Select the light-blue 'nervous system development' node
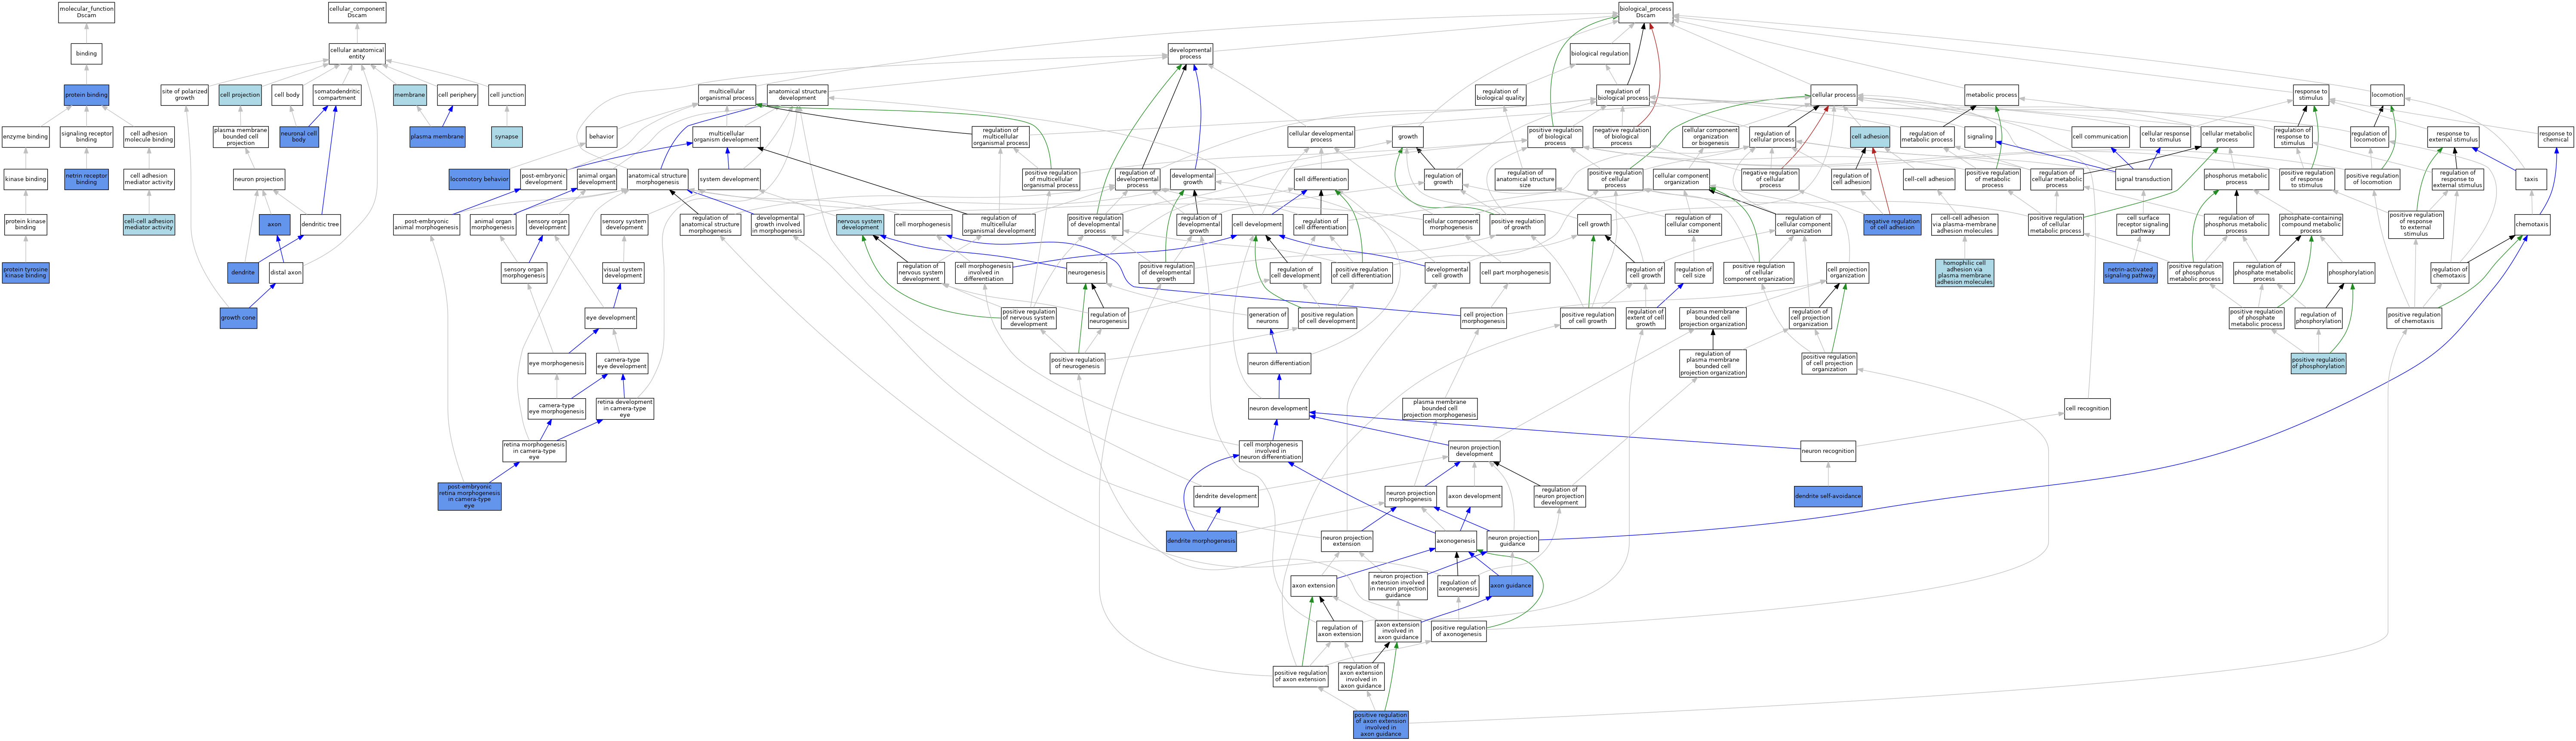 click(860, 224)
